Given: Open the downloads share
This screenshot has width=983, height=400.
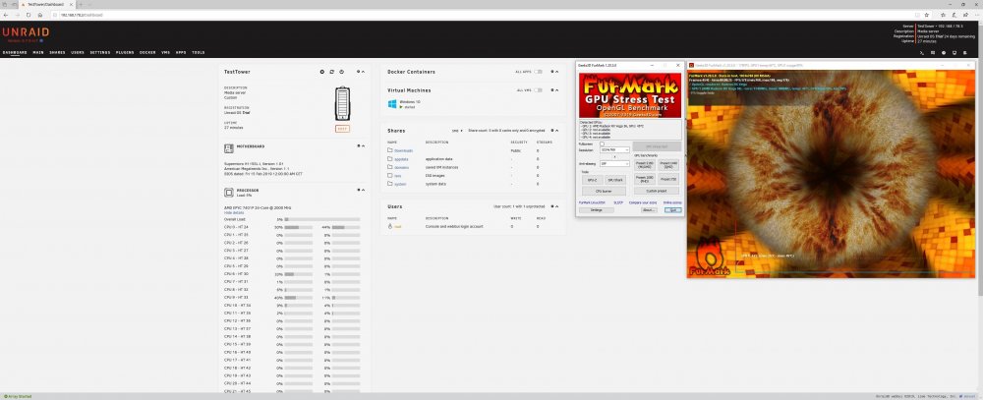Looking at the screenshot, I should click(403, 151).
